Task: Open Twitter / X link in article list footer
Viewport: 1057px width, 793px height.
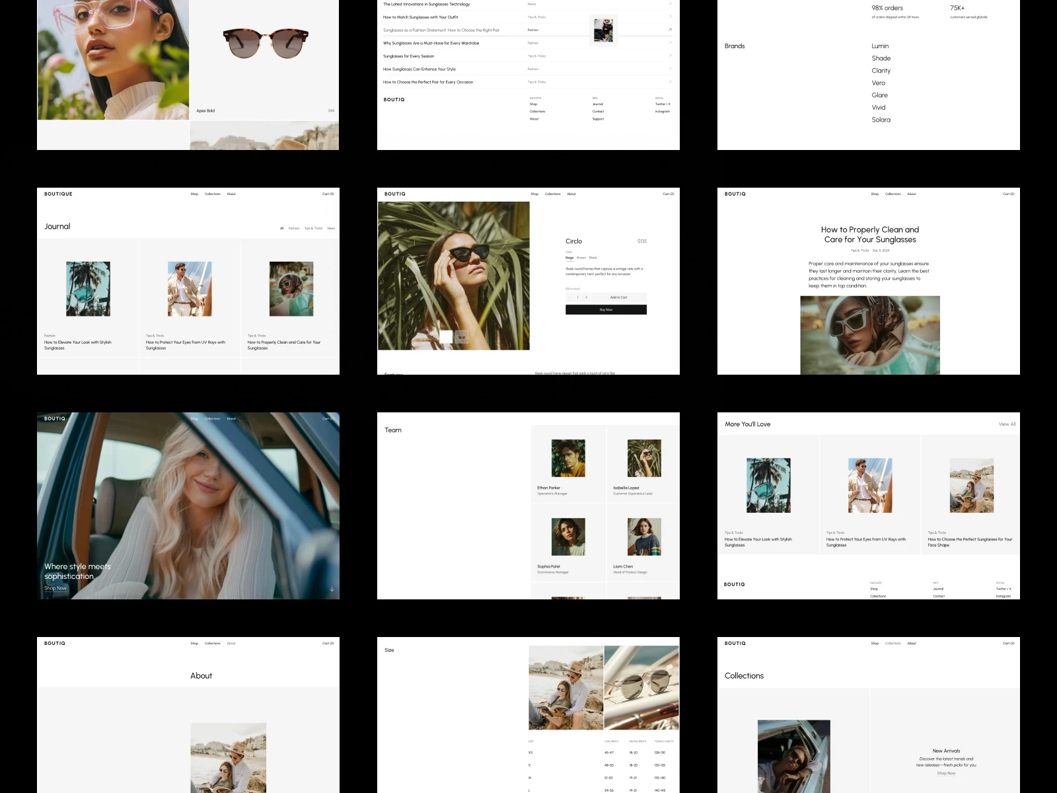Action: tap(663, 104)
